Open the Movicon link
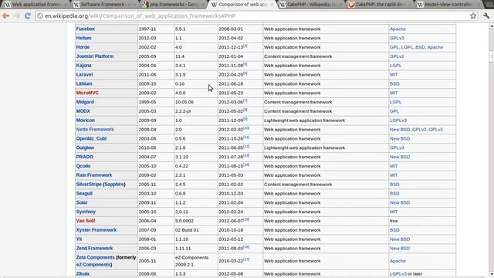This screenshot has width=494, height=278. 85,120
